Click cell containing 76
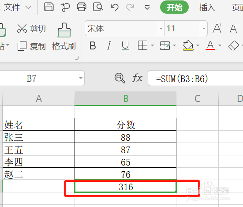243x207 pixels. (125, 174)
